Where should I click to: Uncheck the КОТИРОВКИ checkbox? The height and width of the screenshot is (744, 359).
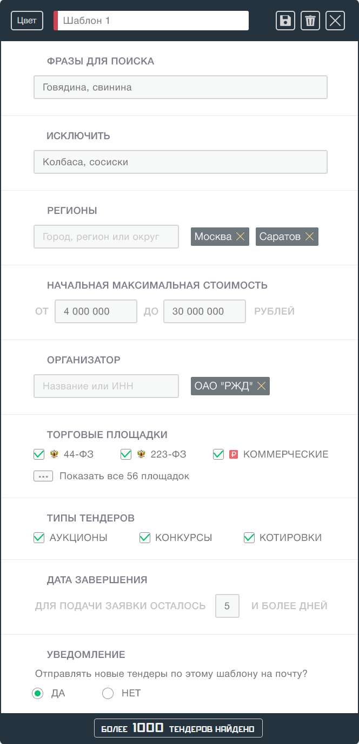tap(249, 538)
